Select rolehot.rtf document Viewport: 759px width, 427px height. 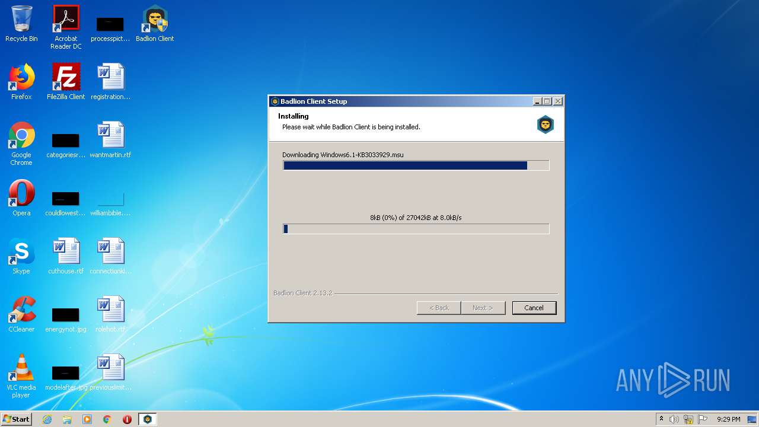coord(110,314)
